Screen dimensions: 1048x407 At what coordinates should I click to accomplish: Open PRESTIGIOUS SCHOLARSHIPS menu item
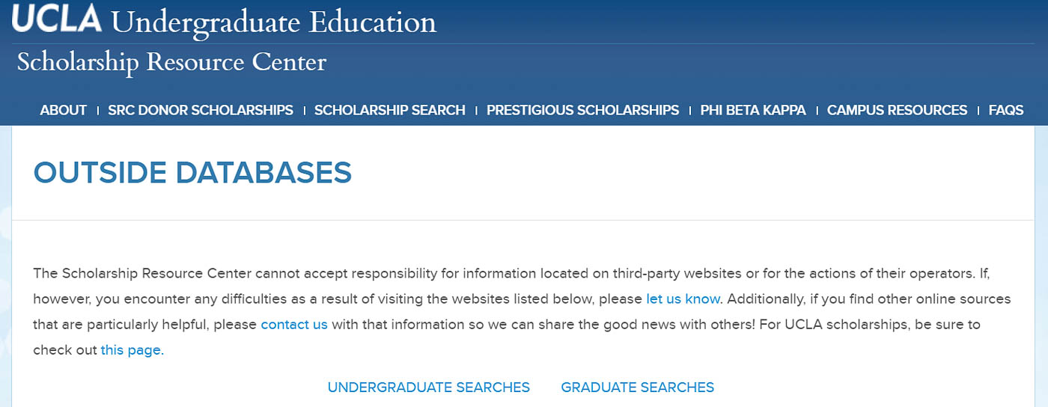coord(583,110)
